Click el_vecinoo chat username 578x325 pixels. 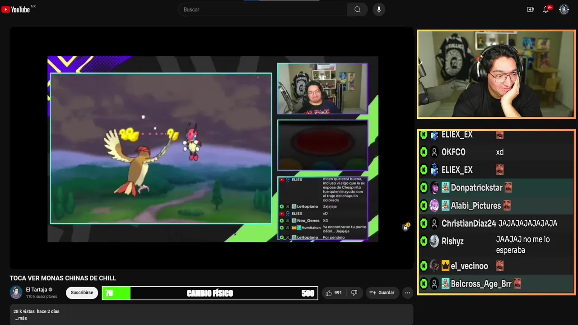click(x=469, y=266)
